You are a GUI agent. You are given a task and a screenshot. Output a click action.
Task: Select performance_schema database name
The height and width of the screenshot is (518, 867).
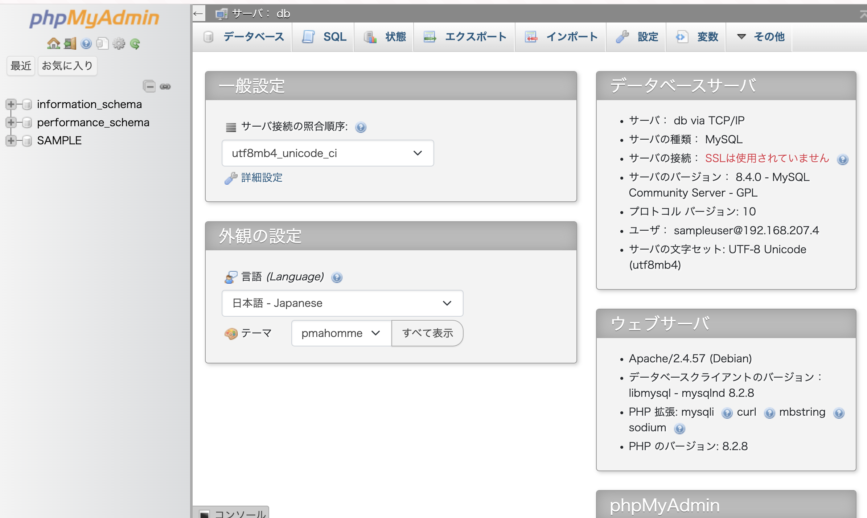(93, 123)
